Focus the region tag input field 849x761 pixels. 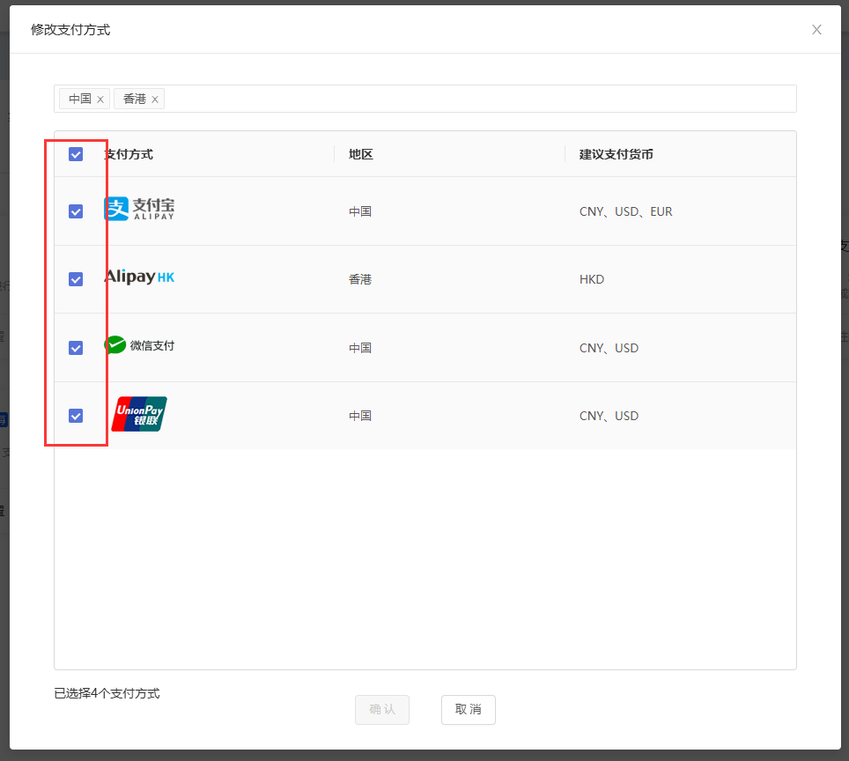point(476,99)
